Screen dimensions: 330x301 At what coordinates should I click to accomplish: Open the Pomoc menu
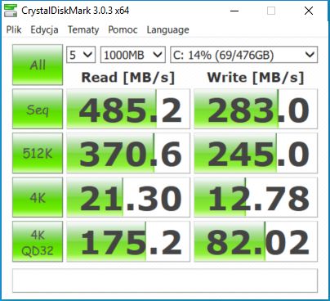pos(123,29)
